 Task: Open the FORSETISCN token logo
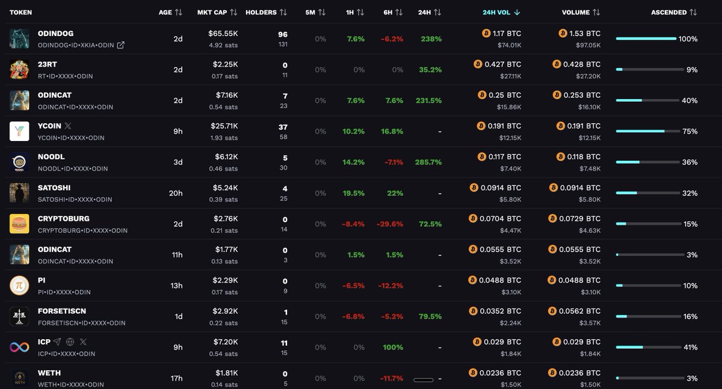click(19, 316)
